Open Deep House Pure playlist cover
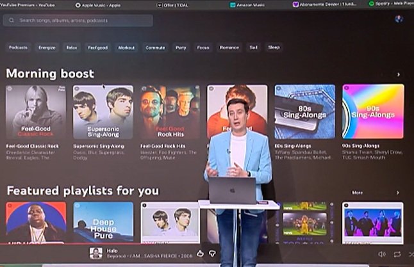This screenshot has width=414, height=267. pyautogui.click(x=103, y=223)
